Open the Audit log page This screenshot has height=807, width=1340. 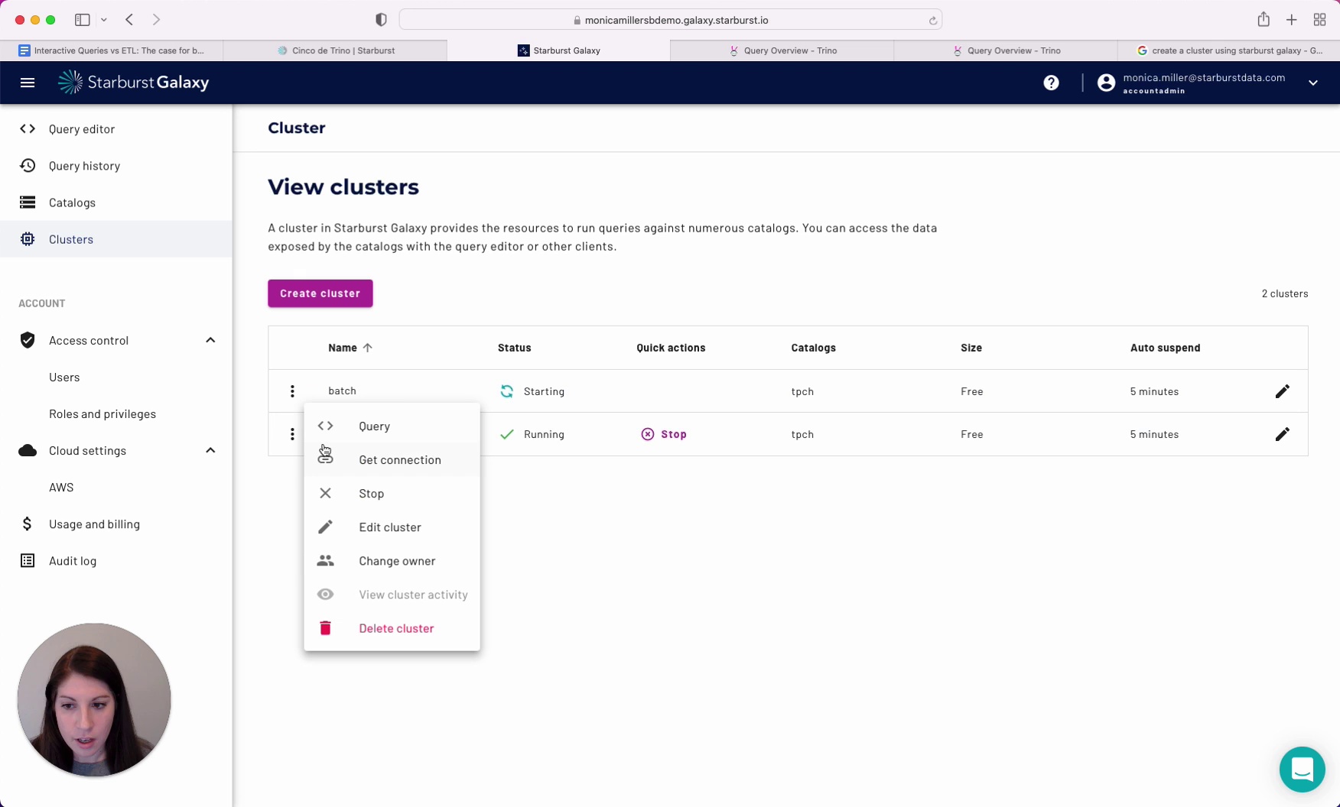[x=116, y=560]
